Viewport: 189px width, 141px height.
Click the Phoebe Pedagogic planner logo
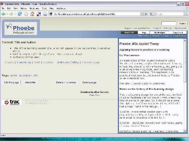pos(21,28)
